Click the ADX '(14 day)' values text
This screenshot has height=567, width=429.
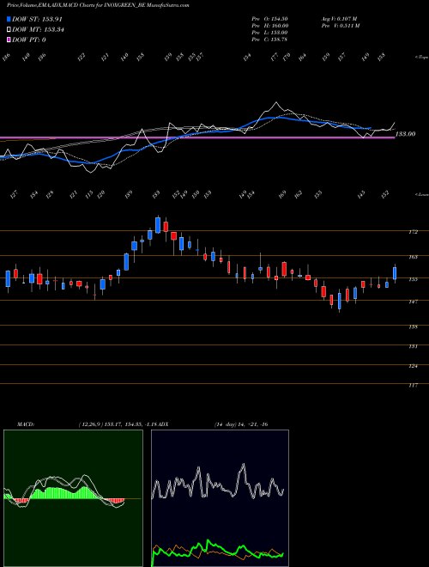(240, 424)
